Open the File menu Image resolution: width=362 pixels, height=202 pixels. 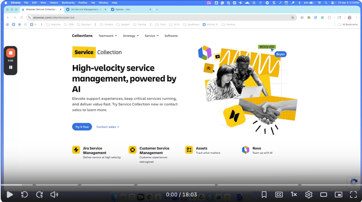pyautogui.click(x=26, y=3)
